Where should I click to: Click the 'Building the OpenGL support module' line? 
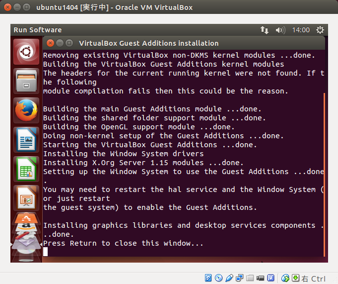click(x=139, y=127)
